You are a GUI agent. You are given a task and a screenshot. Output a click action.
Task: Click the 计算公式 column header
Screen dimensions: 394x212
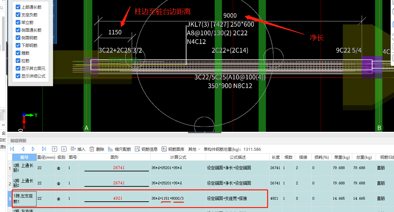pos(178,157)
